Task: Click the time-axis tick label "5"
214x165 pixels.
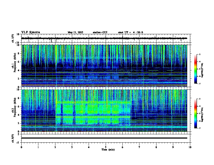Action: pos(106,147)
